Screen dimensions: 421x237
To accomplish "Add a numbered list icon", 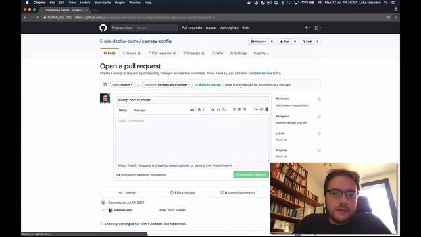I will tap(239, 109).
